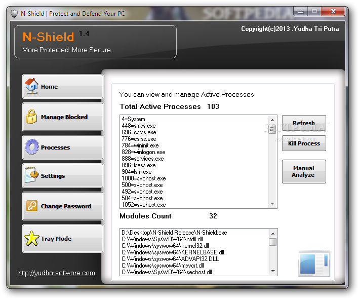Open the Change Password section

[x=63, y=206]
